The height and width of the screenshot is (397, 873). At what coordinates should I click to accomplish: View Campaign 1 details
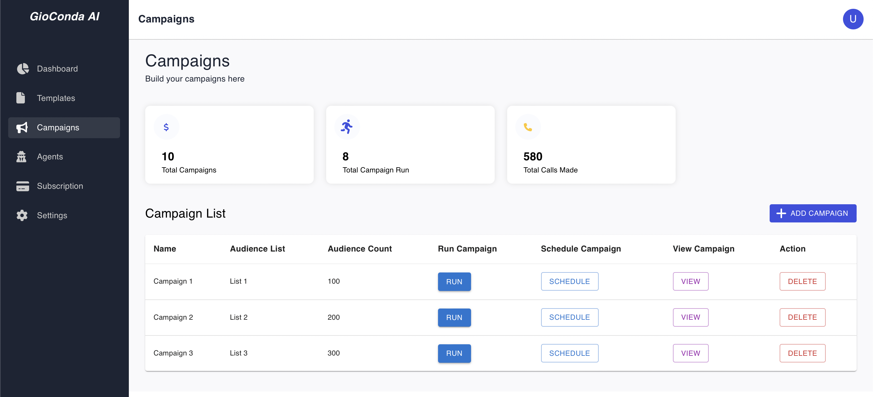click(690, 282)
